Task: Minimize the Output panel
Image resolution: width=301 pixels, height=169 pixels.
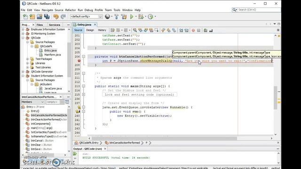Action: pos(278,149)
